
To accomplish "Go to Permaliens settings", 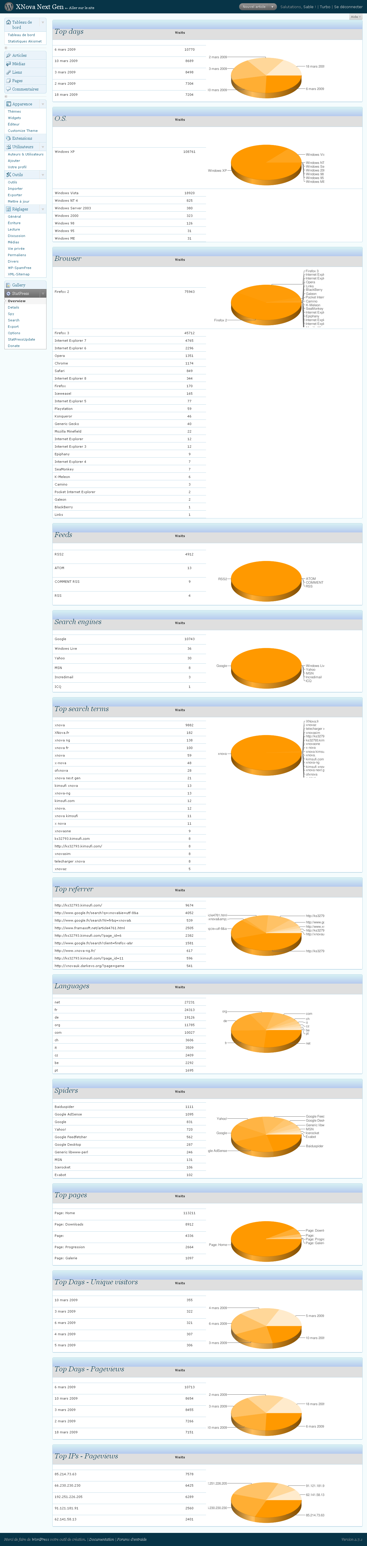I will coord(17,255).
